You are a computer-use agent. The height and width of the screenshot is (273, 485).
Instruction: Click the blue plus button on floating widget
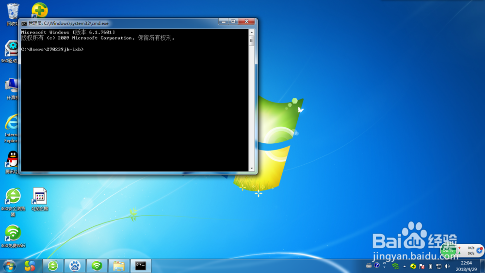(x=480, y=250)
